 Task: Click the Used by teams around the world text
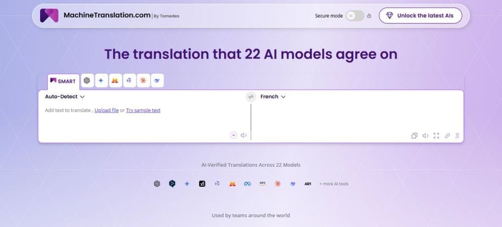(250, 215)
